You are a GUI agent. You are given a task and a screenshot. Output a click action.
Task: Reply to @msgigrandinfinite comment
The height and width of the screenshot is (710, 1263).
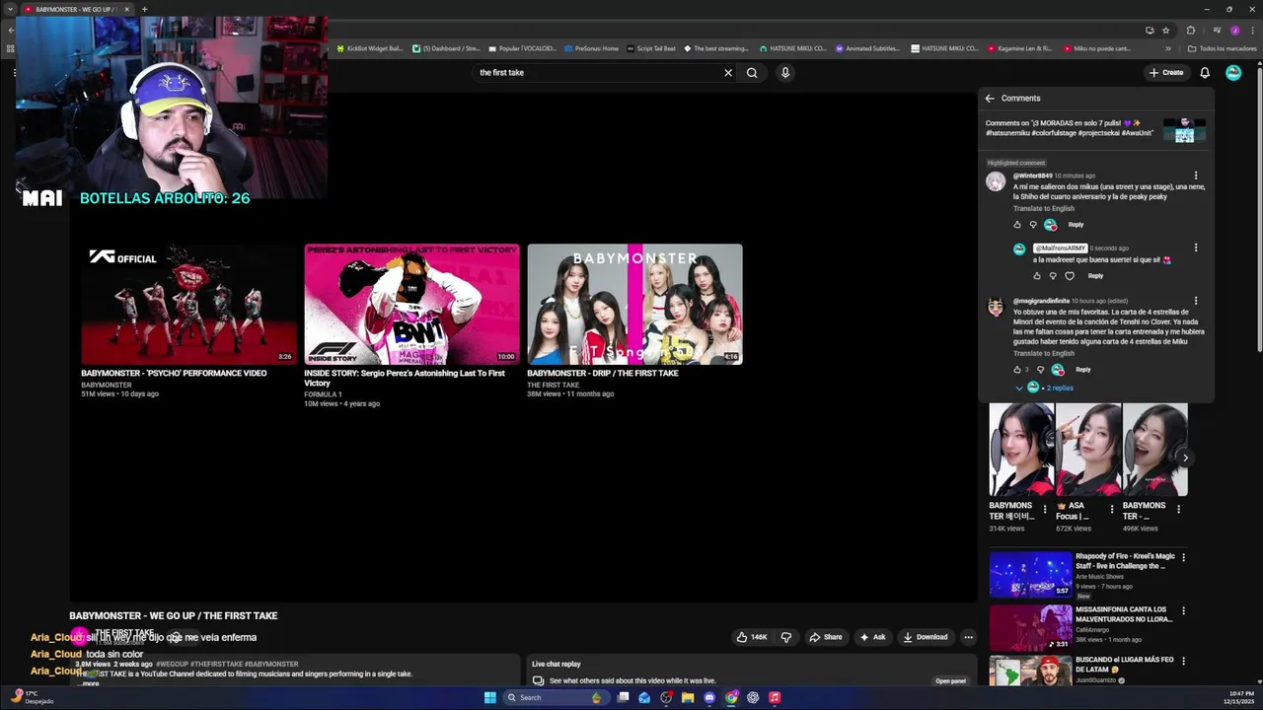point(1082,370)
